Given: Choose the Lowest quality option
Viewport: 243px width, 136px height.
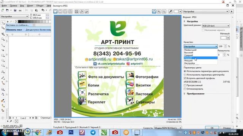Looking at the screenshot, I should [201, 60].
